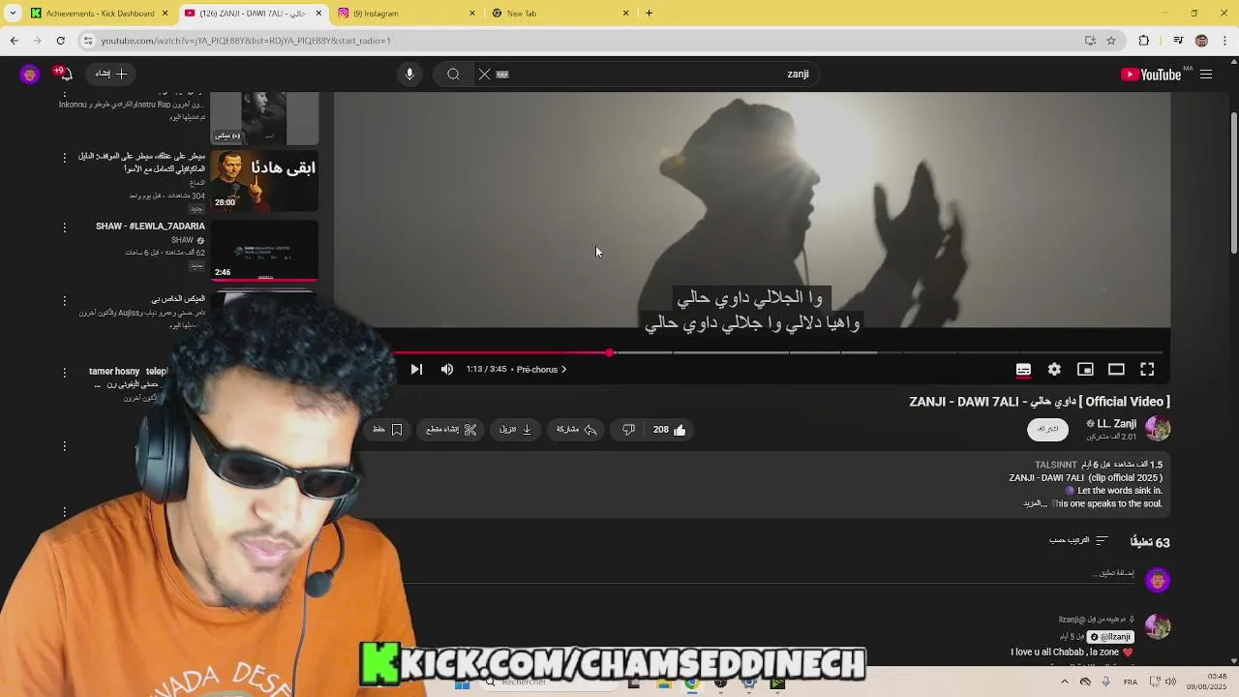Dislike the video

pos(629,430)
